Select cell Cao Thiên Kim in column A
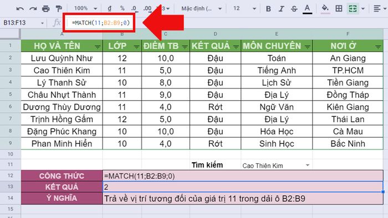388x218 pixels. pyautogui.click(x=62, y=70)
